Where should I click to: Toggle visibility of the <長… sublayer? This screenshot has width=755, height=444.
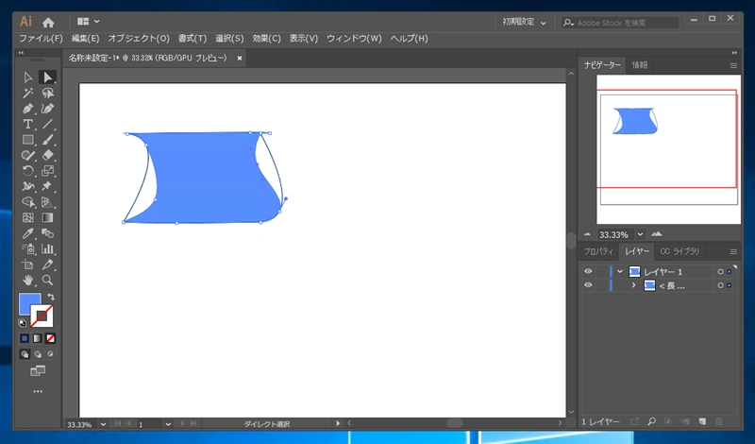[x=588, y=285]
